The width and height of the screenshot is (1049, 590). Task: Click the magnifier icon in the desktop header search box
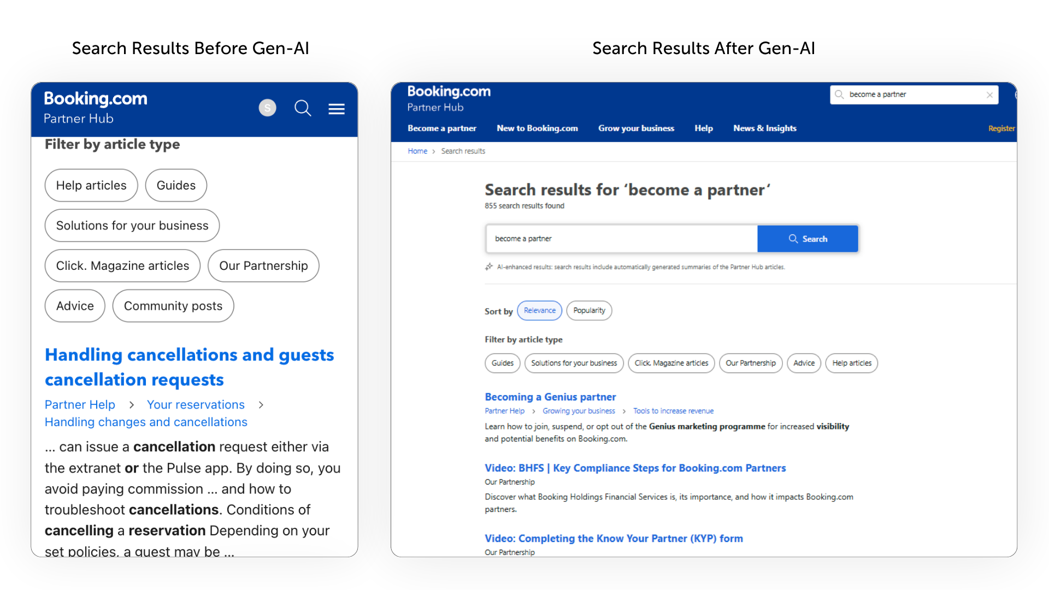click(x=840, y=95)
